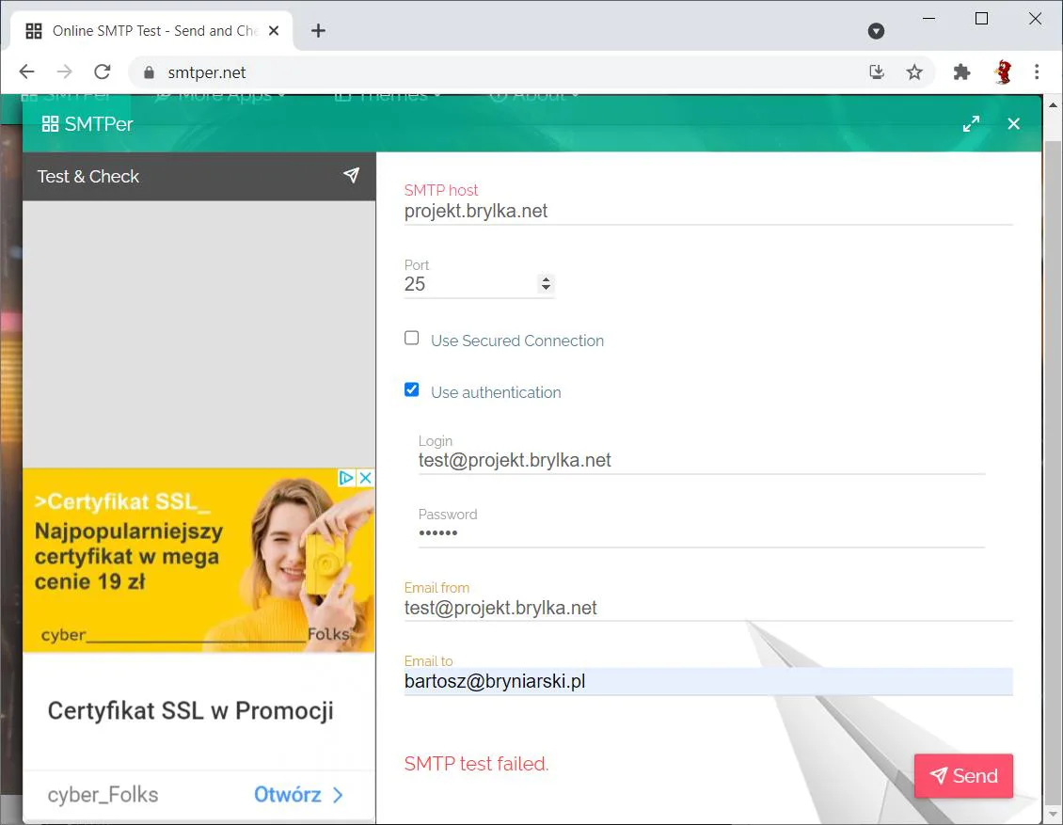The image size is (1063, 825).
Task: Increase the port with the up arrow
Action: 546,279
